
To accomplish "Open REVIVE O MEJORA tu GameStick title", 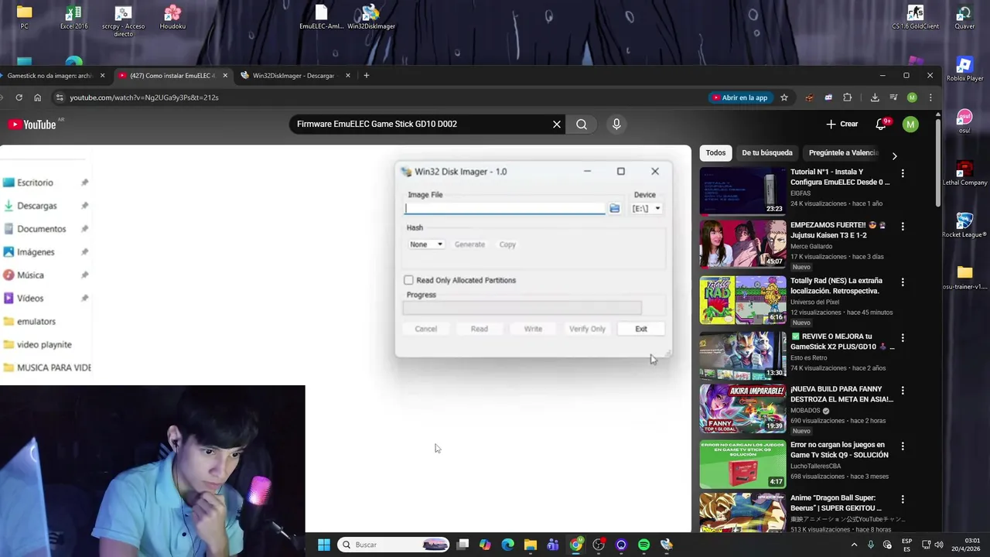I will click(x=841, y=342).
